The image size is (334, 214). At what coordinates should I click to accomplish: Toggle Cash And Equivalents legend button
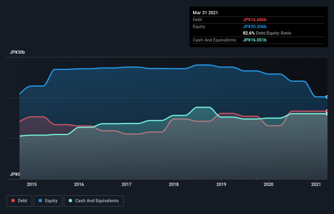point(94,201)
